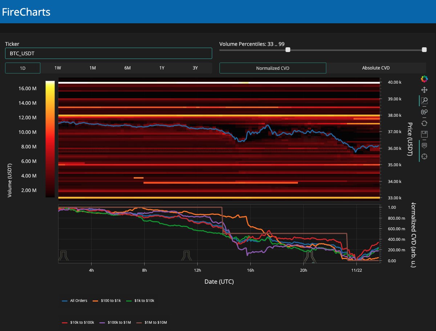Toggle the Hover tooltip tool
Image resolution: width=436 pixels, height=331 pixels.
tap(424, 145)
